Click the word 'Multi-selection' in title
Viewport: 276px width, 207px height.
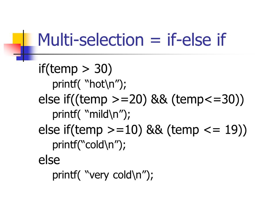click(x=91, y=40)
